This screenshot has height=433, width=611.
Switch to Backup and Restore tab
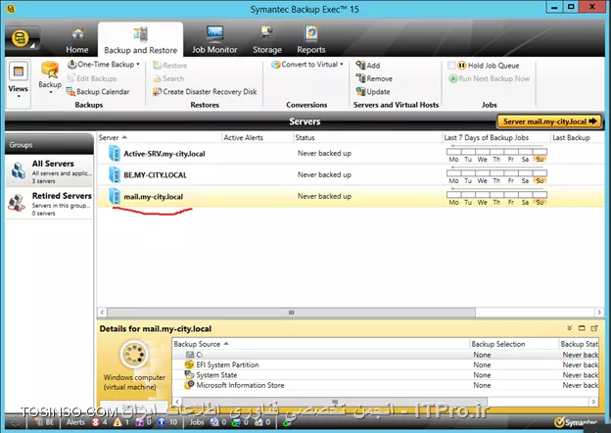coord(140,40)
